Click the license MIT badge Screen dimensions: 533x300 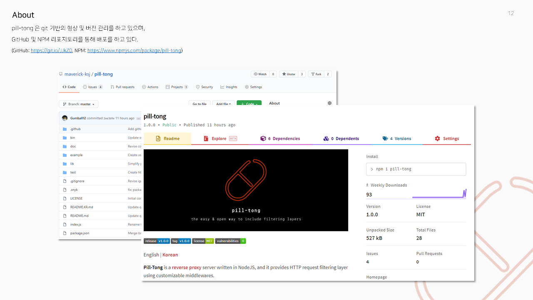[203, 241]
